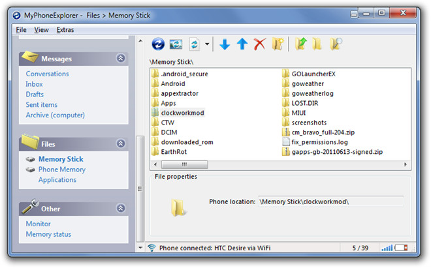Select the clockworkmod folder

(178, 113)
